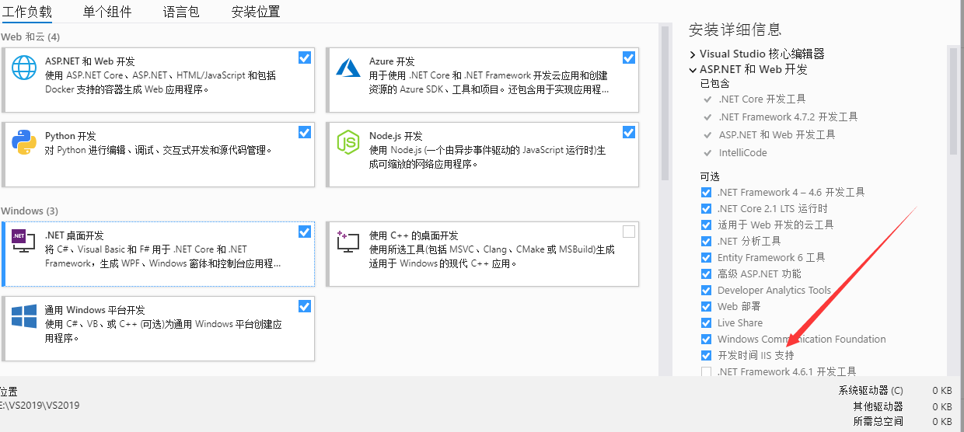Screen dimensions: 964x432
Task: Click the Web 和云 (4) group heading
Action: [x=30, y=37]
